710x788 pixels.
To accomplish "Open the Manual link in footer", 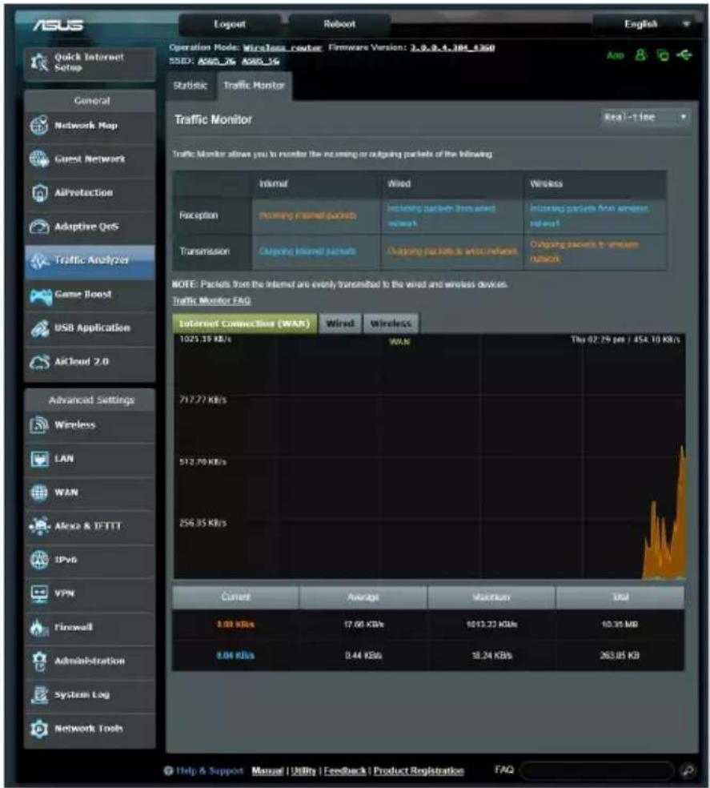I will coord(267,770).
